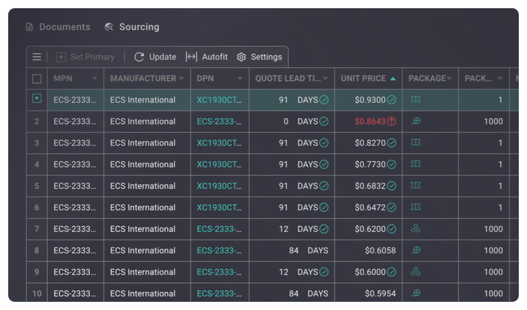527x310 pixels.
Task: Open the Manufacturer column filter dropdown
Action: click(x=181, y=79)
